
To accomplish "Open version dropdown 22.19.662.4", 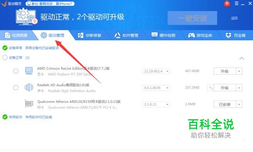I will (156, 71).
